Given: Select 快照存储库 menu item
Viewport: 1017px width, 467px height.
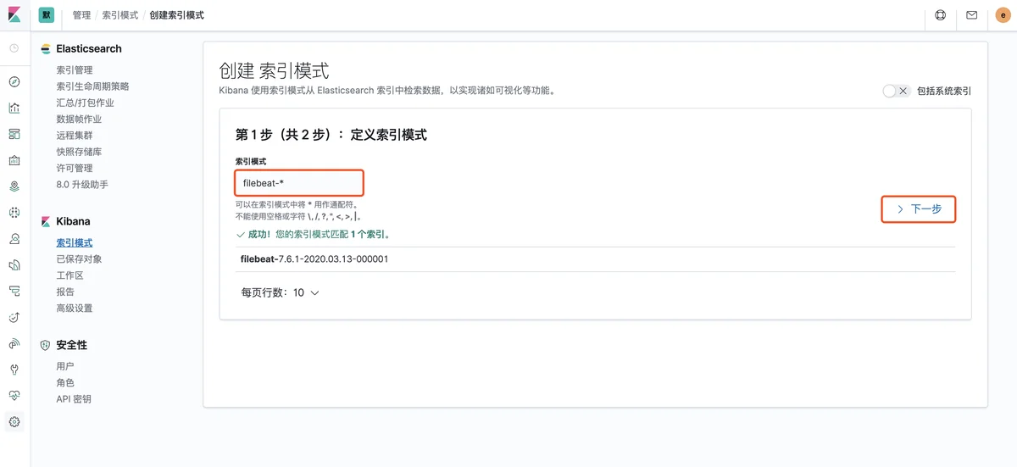Looking at the screenshot, I should tap(79, 152).
